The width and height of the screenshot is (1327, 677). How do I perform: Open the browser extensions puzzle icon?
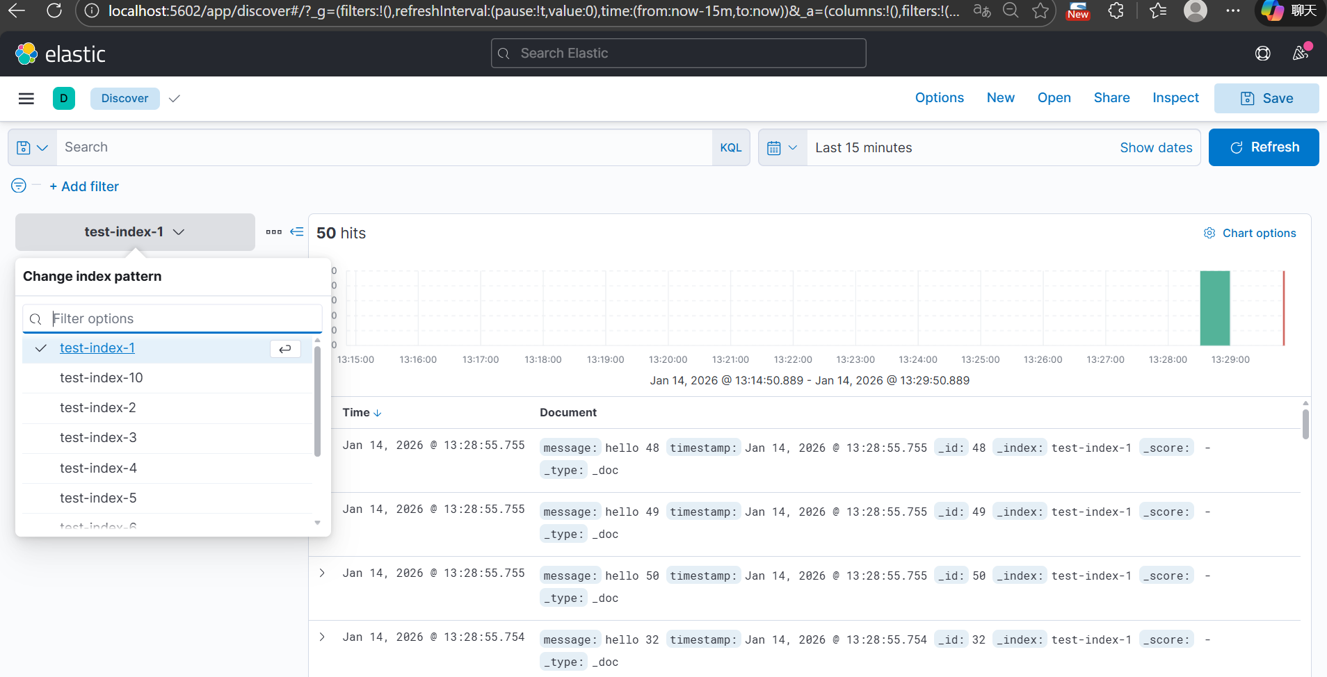(x=1116, y=10)
